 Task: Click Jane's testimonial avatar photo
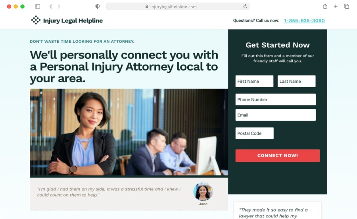pos(203,192)
